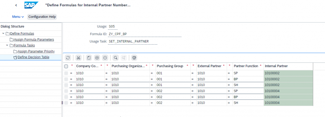Screen dimensions: 325x117
Task: Collapse the Formula Tasks tree node
Action: (x=7, y=45)
